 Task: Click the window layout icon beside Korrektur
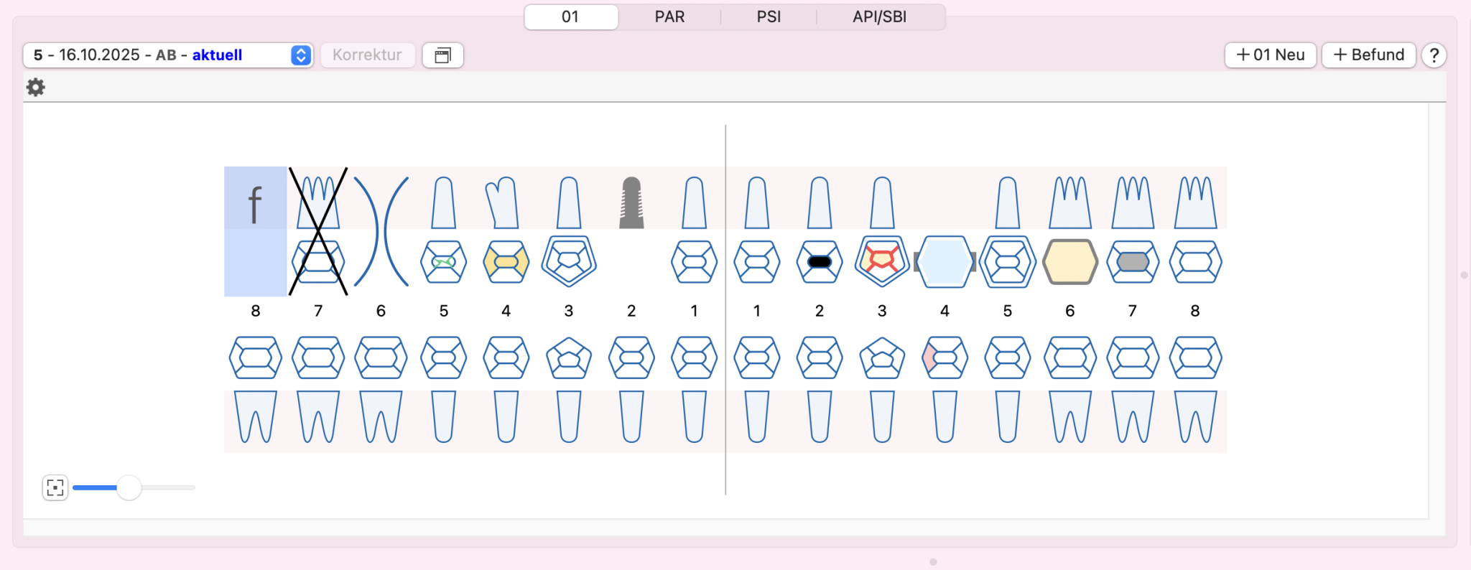442,55
